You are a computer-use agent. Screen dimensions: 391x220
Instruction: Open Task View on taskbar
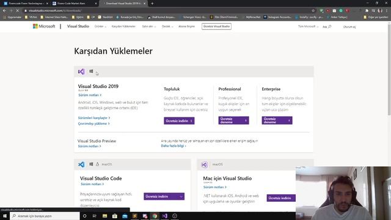(x=95, y=216)
